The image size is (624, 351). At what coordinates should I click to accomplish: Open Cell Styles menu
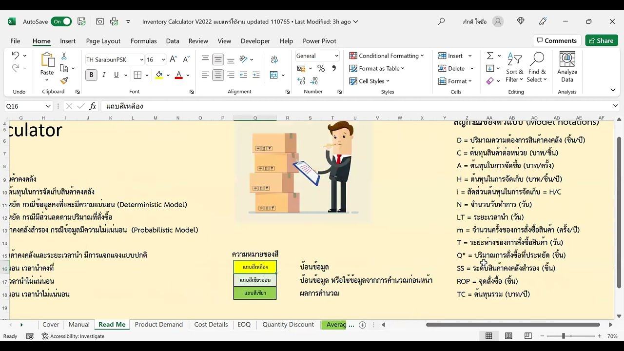point(370,81)
